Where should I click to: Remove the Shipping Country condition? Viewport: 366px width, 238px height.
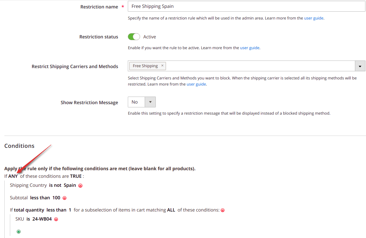point(80,186)
